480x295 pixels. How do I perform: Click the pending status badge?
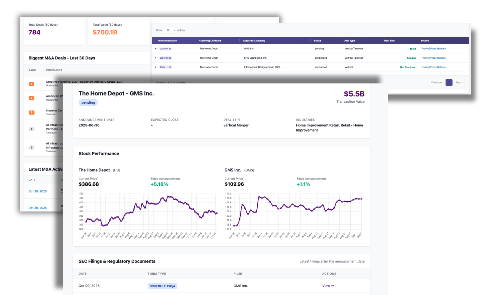(88, 102)
